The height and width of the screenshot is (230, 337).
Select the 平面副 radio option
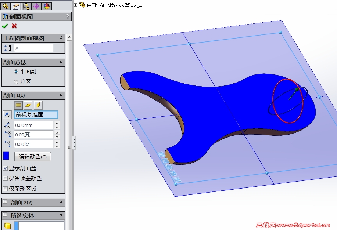tap(16, 72)
